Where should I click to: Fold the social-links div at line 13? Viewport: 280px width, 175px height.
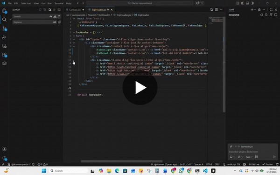(74, 60)
